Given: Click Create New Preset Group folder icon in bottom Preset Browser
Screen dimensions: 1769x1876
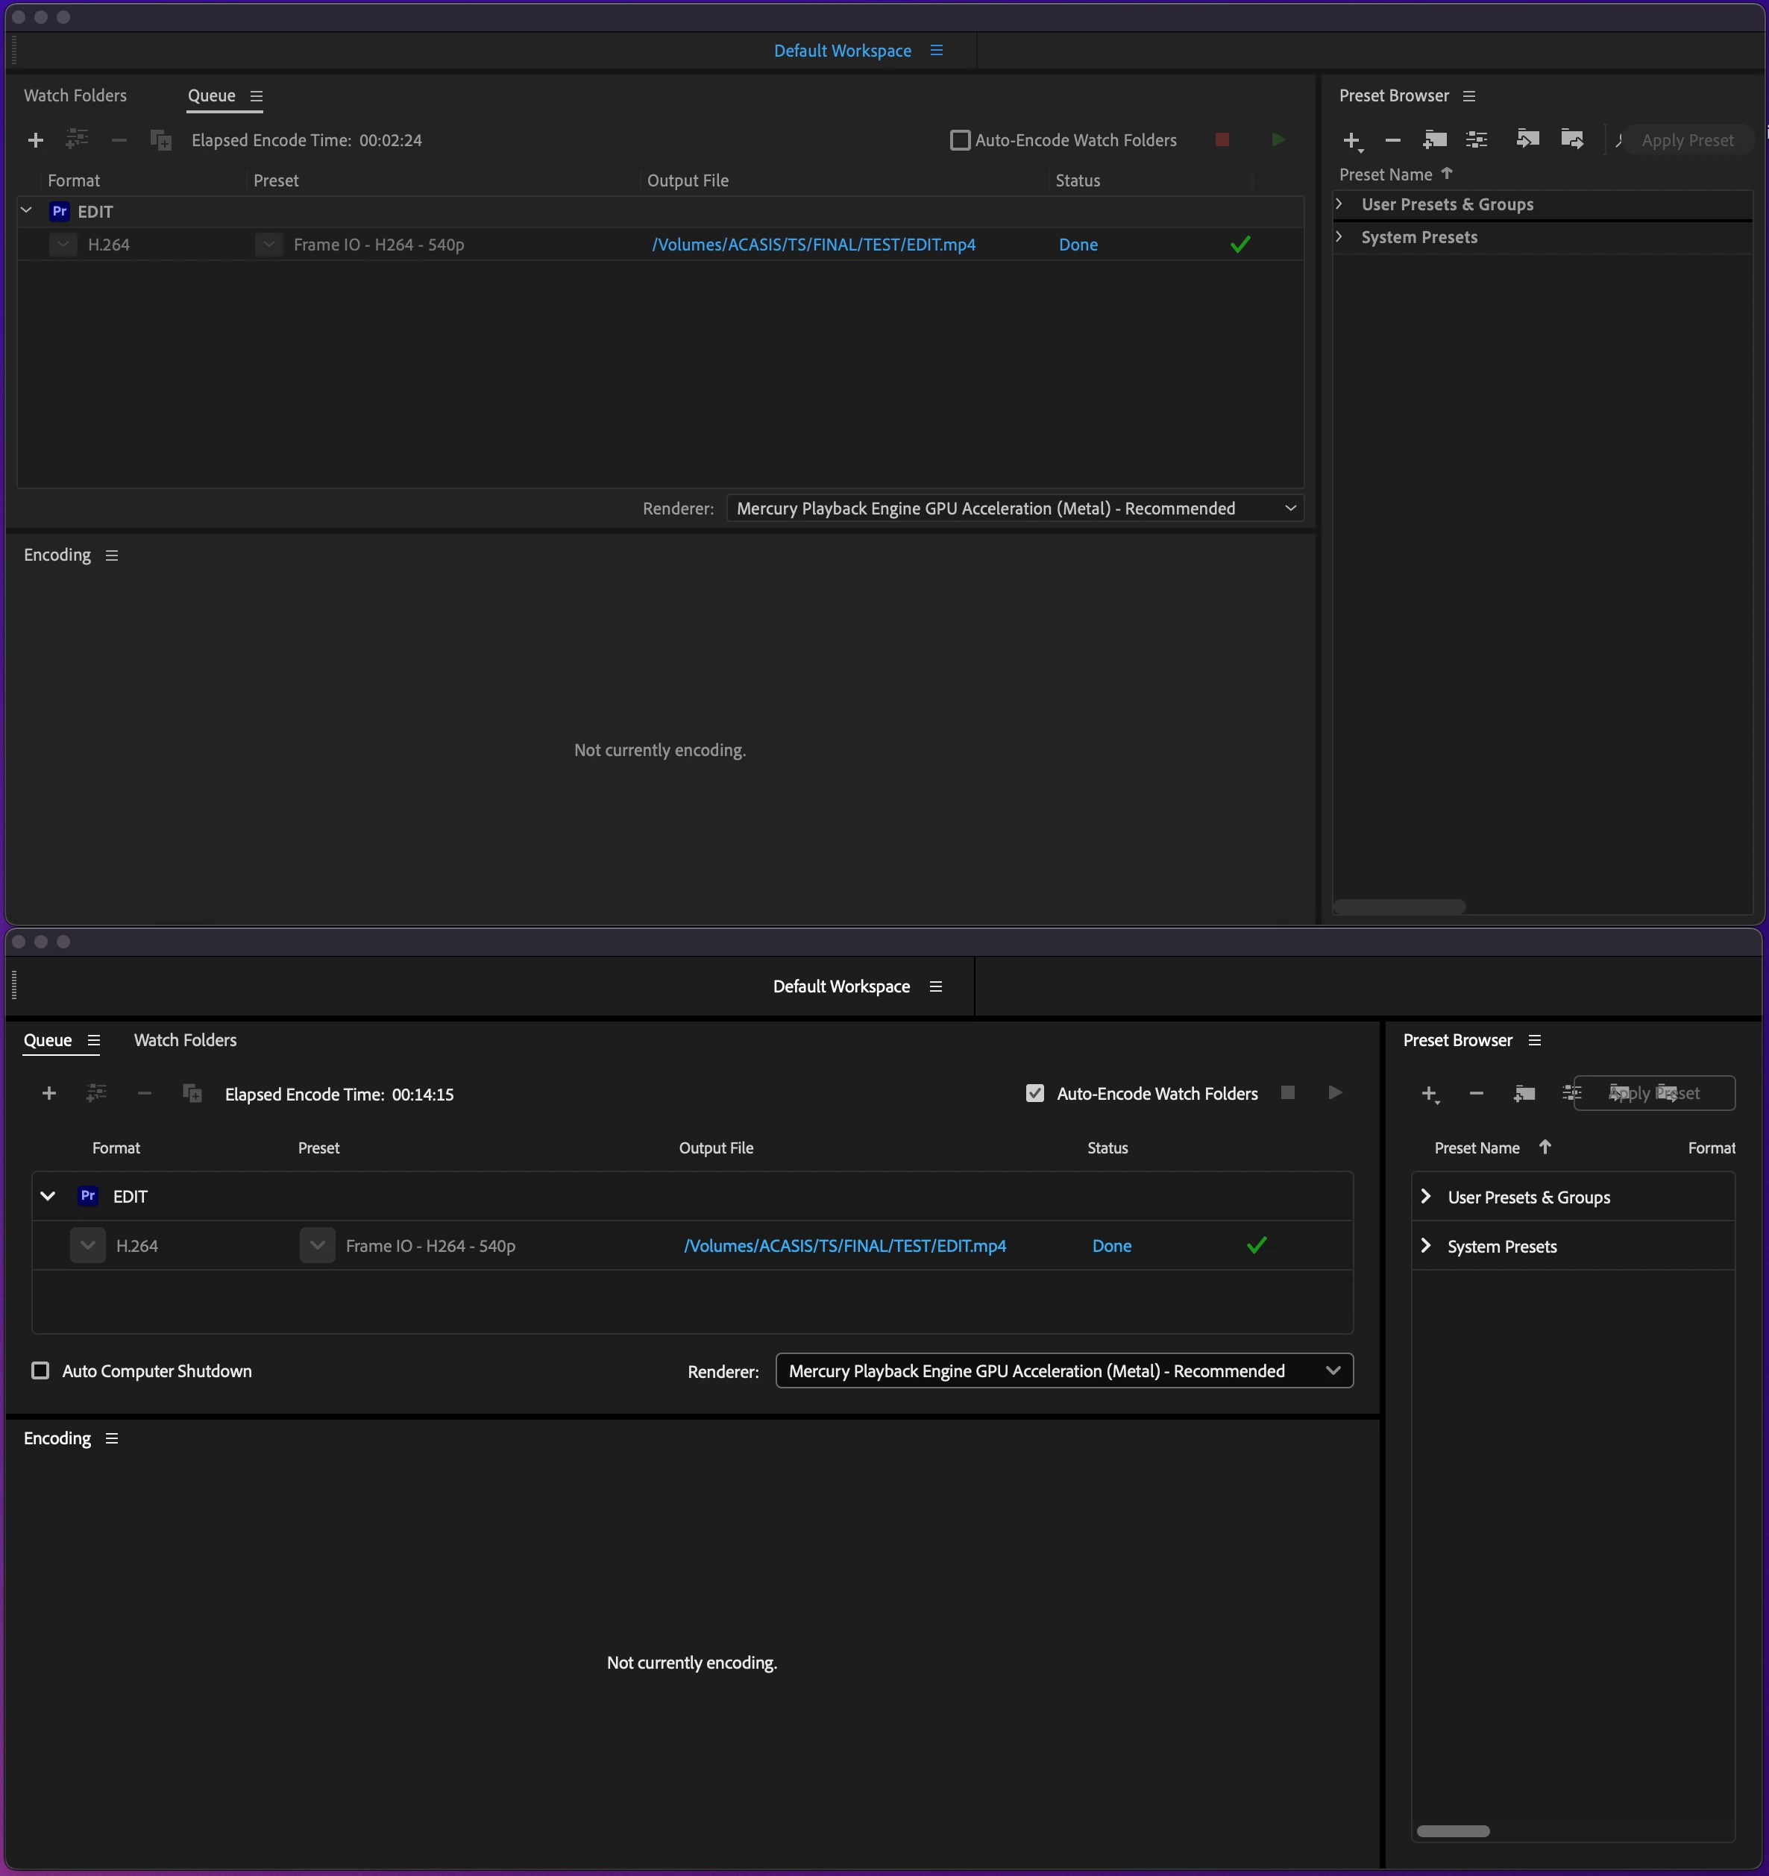Looking at the screenshot, I should (1524, 1094).
